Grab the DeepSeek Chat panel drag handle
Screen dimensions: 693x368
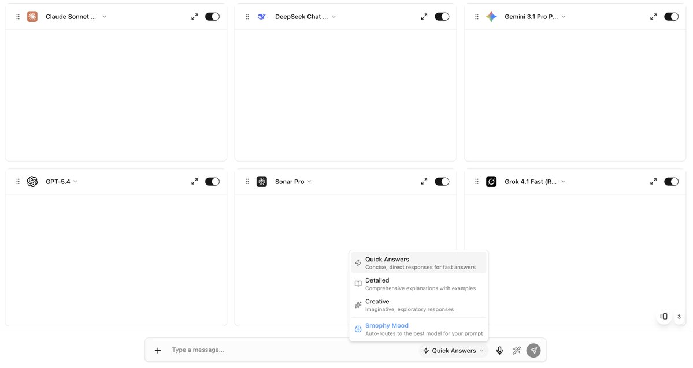[x=247, y=17]
